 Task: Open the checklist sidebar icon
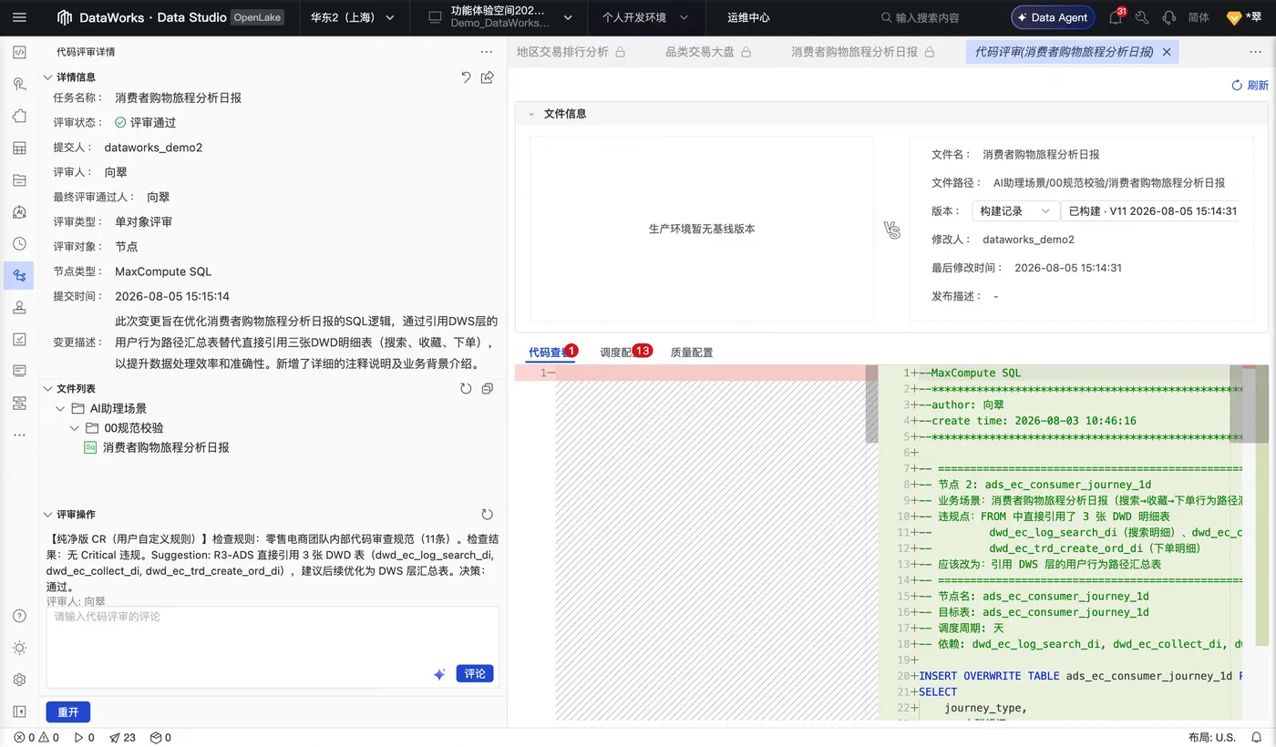click(x=19, y=339)
